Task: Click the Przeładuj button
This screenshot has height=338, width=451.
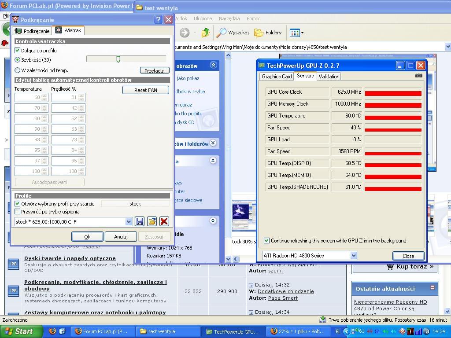Action: (x=155, y=70)
